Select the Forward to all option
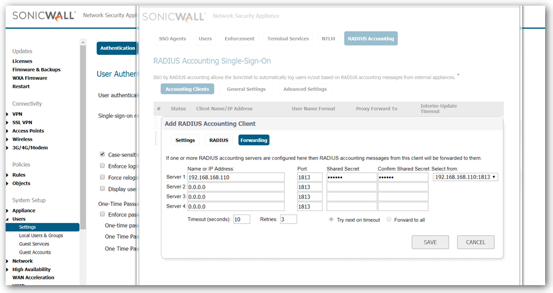The width and height of the screenshot is (553, 293). tap(389, 219)
